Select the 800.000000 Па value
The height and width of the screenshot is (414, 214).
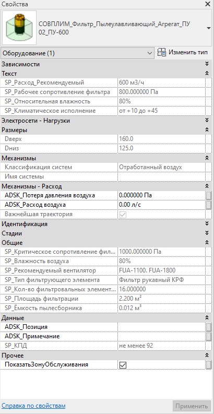pyautogui.click(x=139, y=92)
